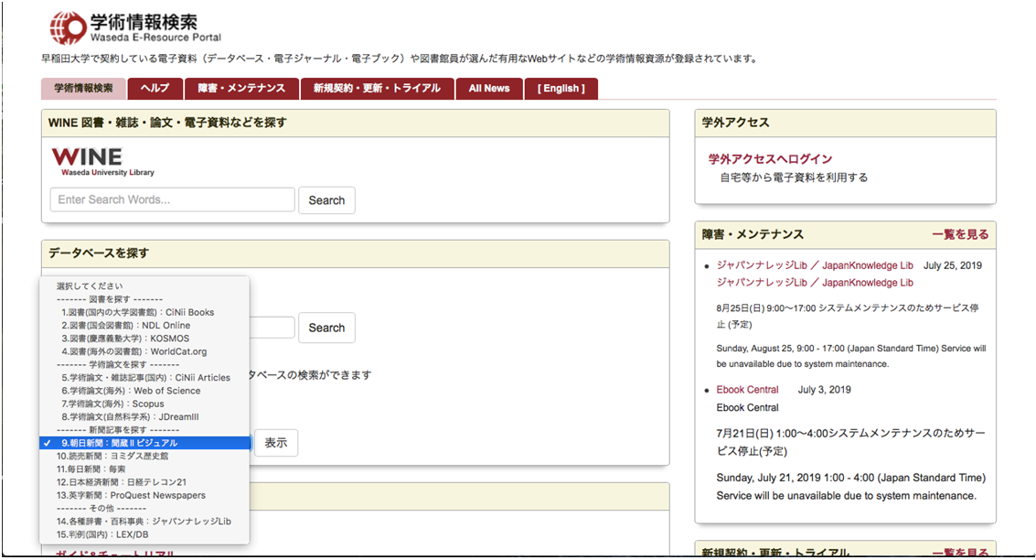The width and height of the screenshot is (1036, 560).
Task: Switch to the 障害・メンテナンス tab
Action: point(241,89)
